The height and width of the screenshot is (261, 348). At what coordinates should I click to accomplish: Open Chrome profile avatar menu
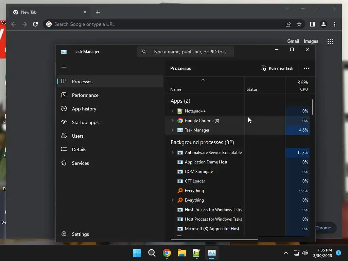[x=324, y=24]
